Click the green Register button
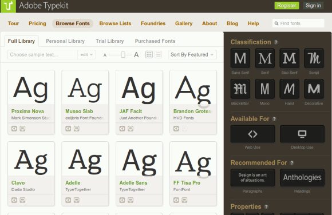The width and height of the screenshot is (332, 215). 287,6
